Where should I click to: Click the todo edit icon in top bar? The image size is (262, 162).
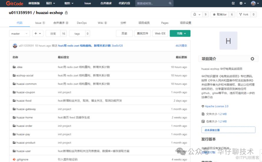tap(233, 3)
